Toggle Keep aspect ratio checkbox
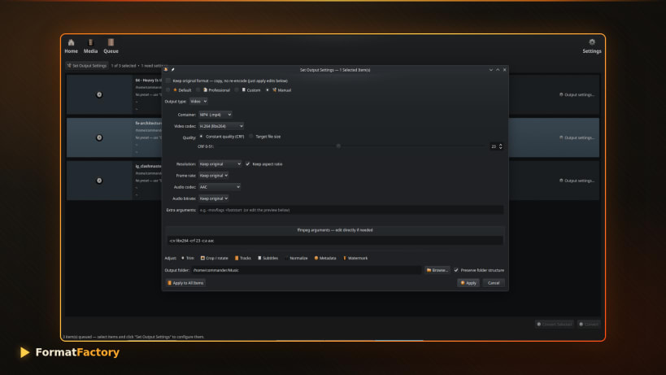The image size is (666, 375). pyautogui.click(x=248, y=164)
